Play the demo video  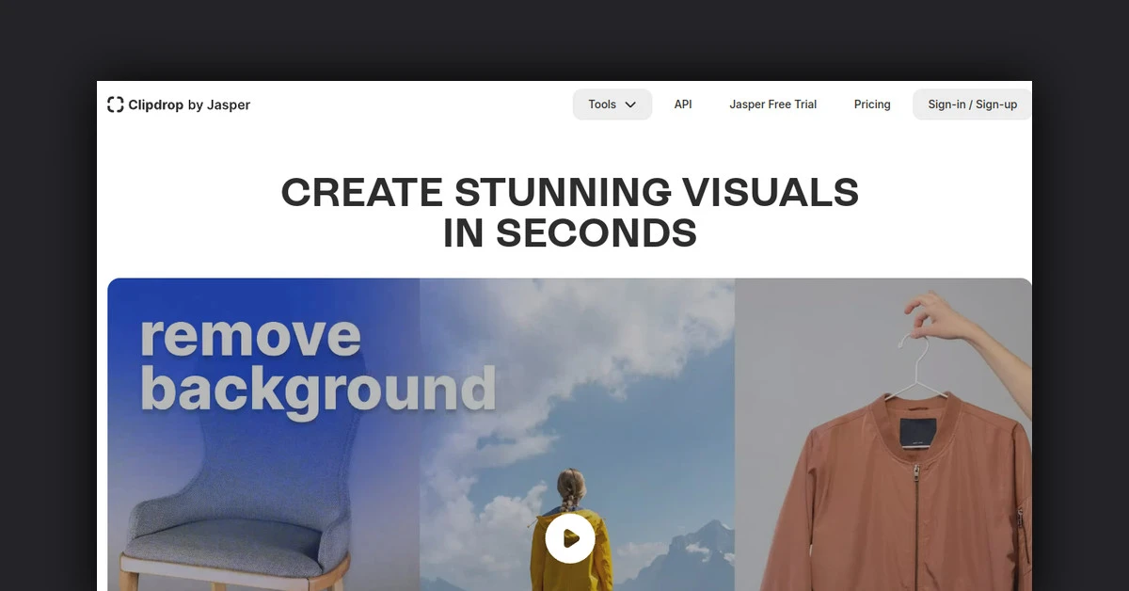pyautogui.click(x=569, y=538)
